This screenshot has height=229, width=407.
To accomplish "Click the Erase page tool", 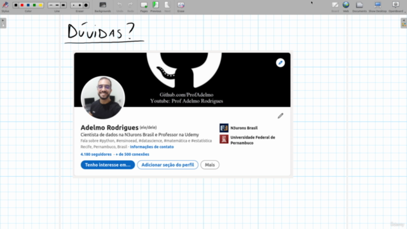I will point(181,6).
